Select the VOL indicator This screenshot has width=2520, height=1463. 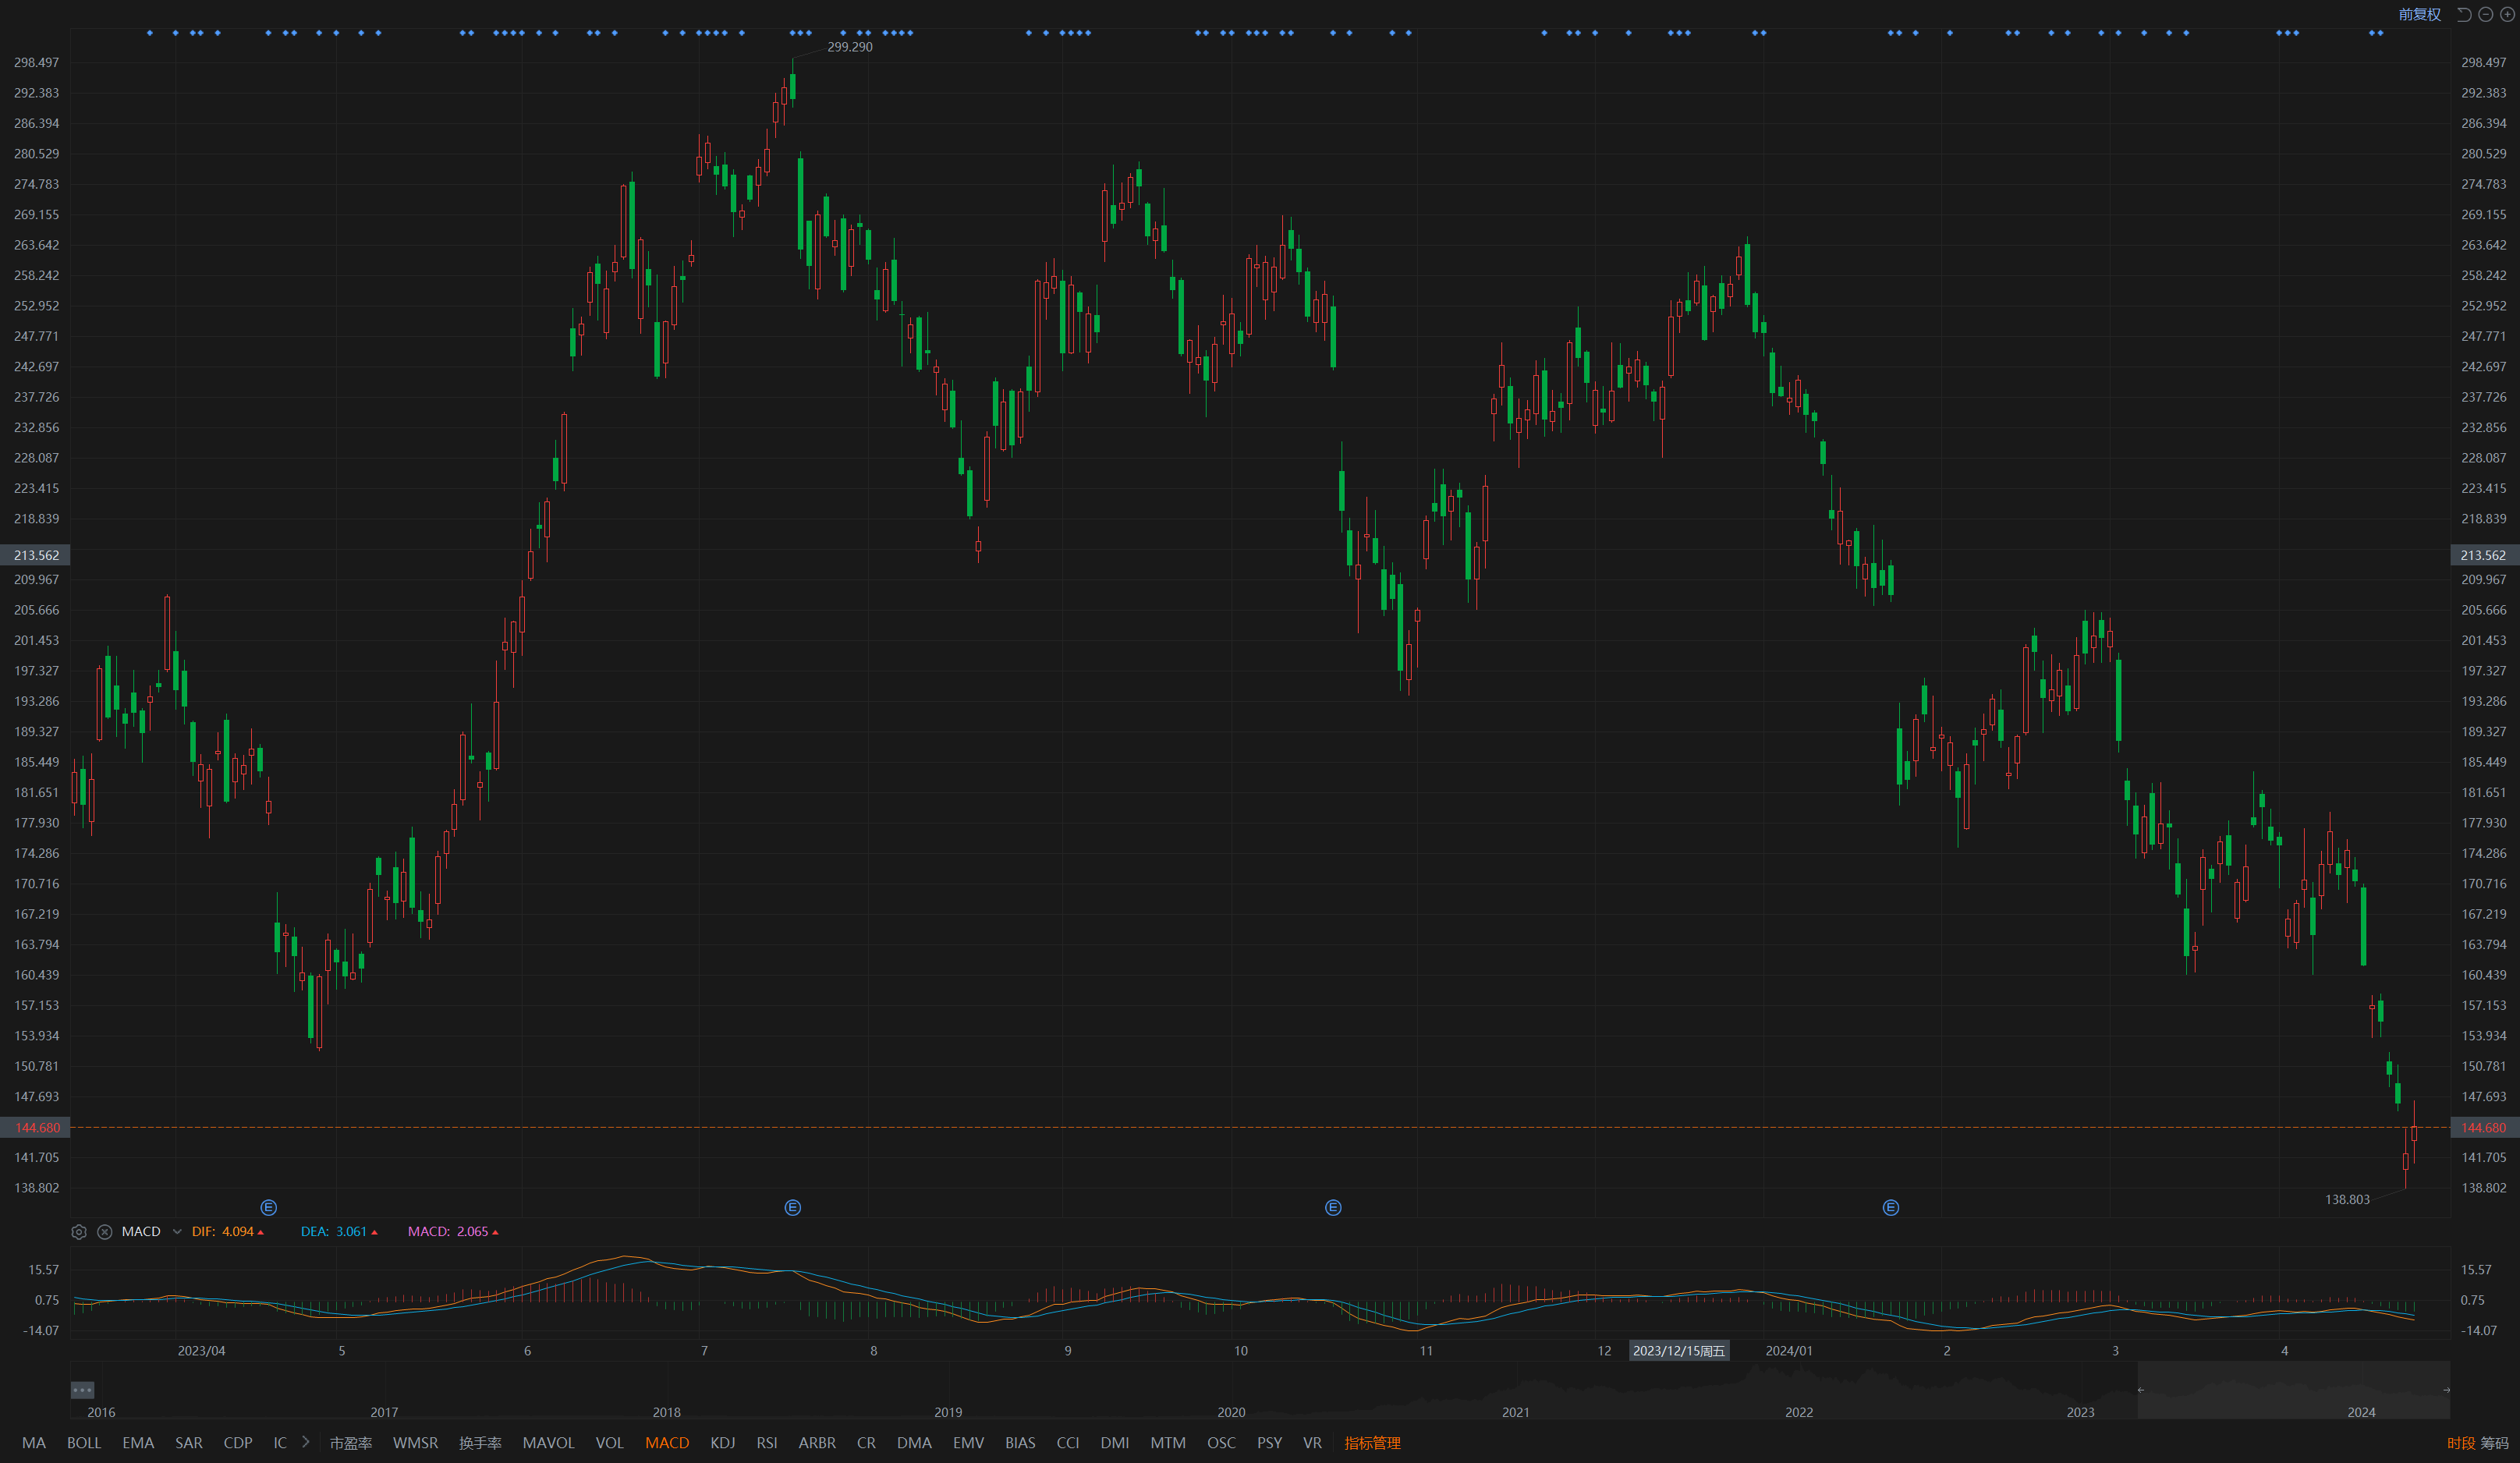point(609,1442)
